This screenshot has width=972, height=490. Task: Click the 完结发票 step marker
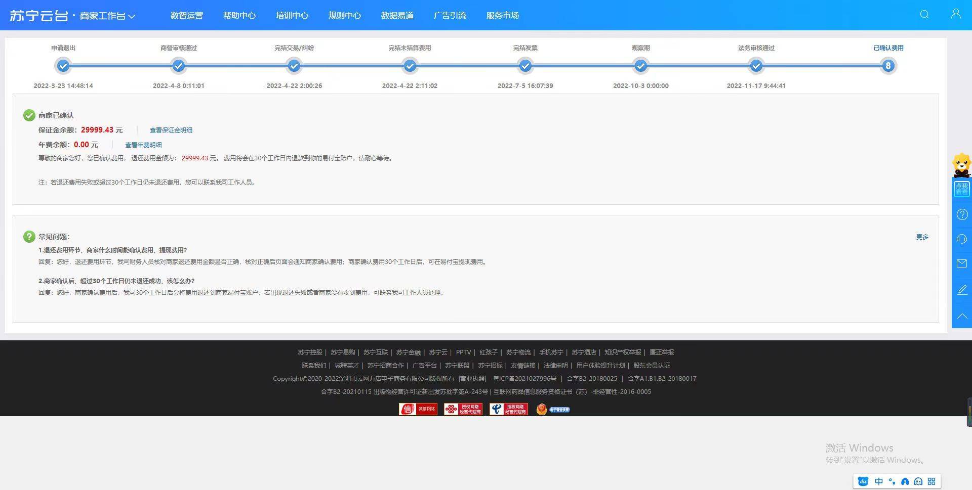click(525, 66)
